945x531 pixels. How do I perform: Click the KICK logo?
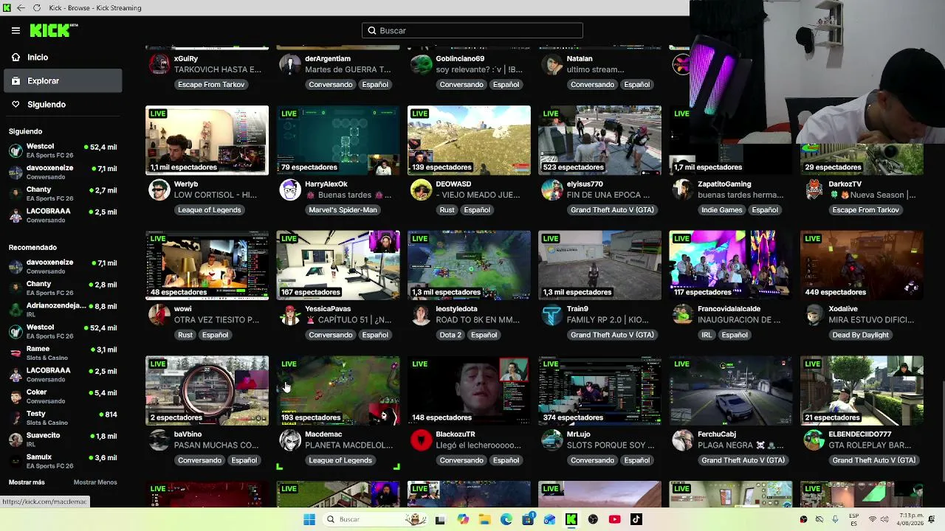53,30
